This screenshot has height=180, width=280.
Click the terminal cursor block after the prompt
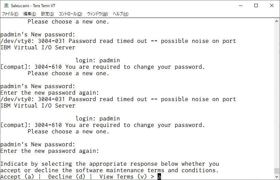click(x=159, y=177)
